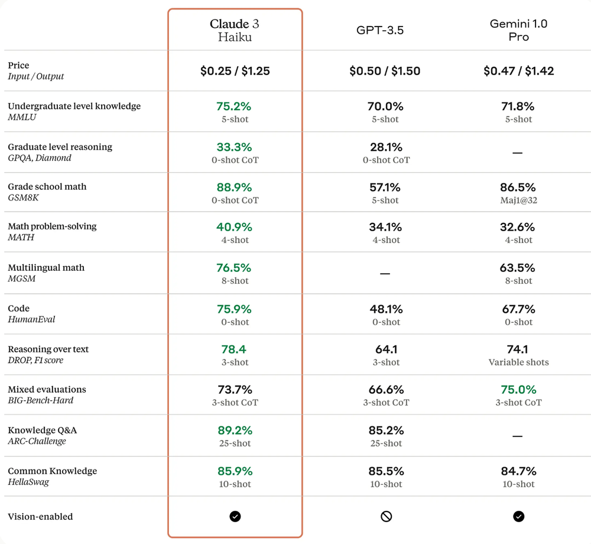This screenshot has width=591, height=544.
Task: Select the Claude 3 Haiku column header
Action: tap(235, 30)
